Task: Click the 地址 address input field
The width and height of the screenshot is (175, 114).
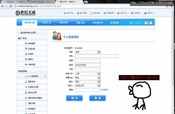Action: pyautogui.click(x=96, y=56)
